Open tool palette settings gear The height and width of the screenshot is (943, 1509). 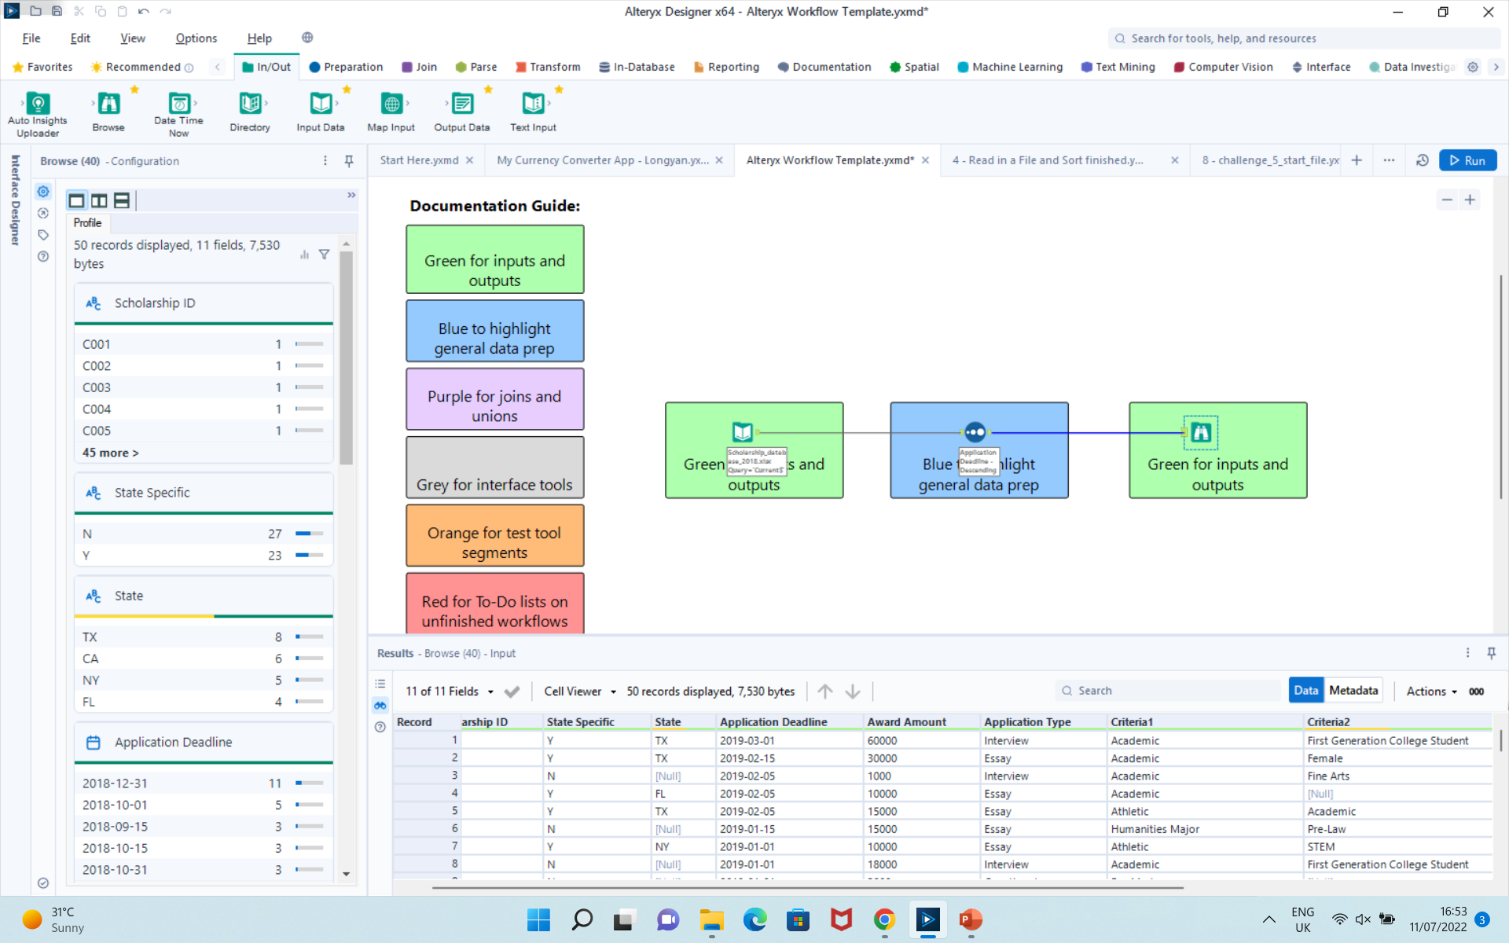[1473, 67]
